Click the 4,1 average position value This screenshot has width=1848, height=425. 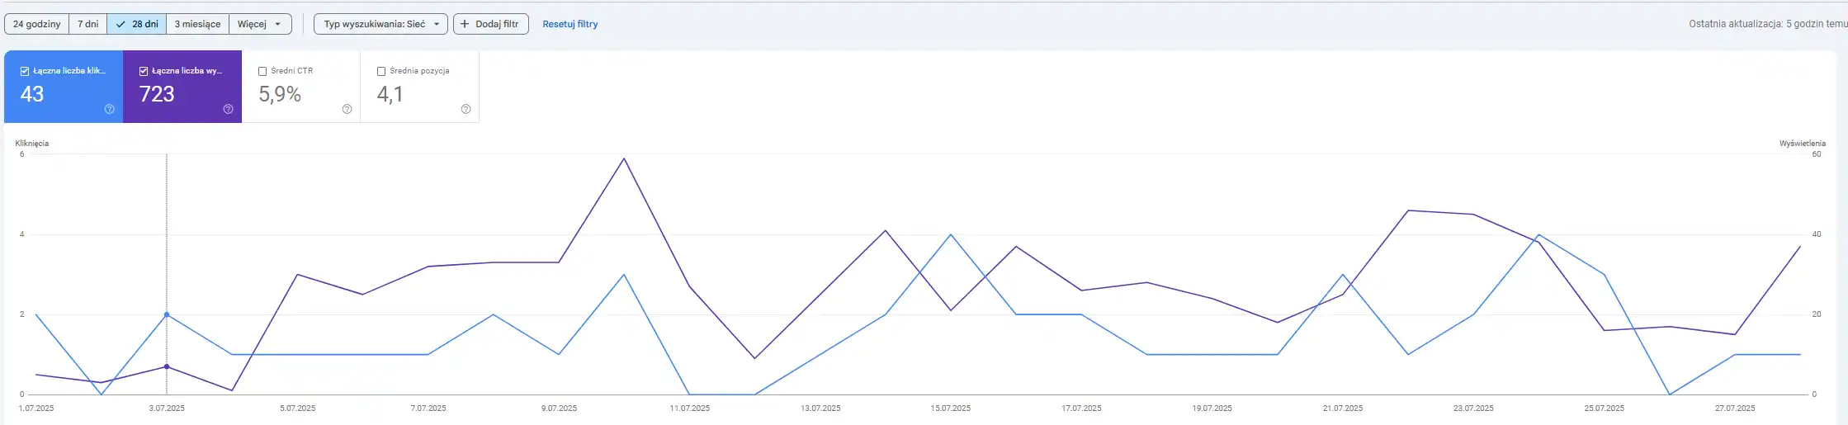click(390, 94)
